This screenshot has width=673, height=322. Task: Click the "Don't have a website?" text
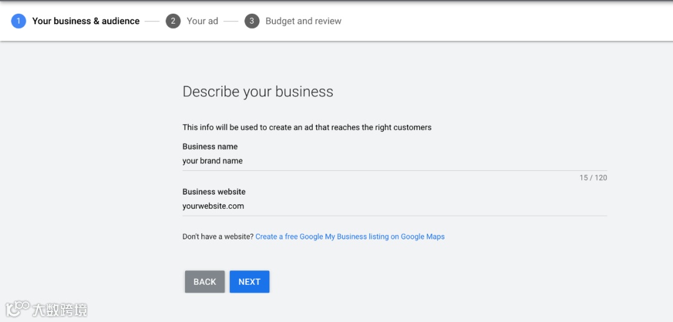(218, 237)
